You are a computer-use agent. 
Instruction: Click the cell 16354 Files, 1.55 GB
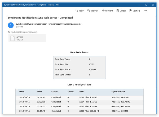pyautogui.click(x=88, y=102)
